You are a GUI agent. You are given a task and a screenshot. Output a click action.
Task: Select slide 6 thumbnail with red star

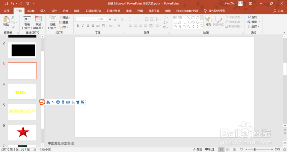pyautogui.click(x=22, y=132)
